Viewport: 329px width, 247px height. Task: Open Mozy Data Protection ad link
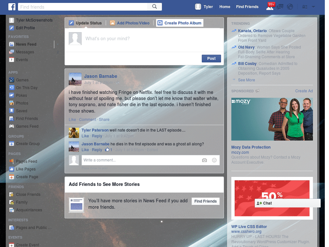coord(251,147)
